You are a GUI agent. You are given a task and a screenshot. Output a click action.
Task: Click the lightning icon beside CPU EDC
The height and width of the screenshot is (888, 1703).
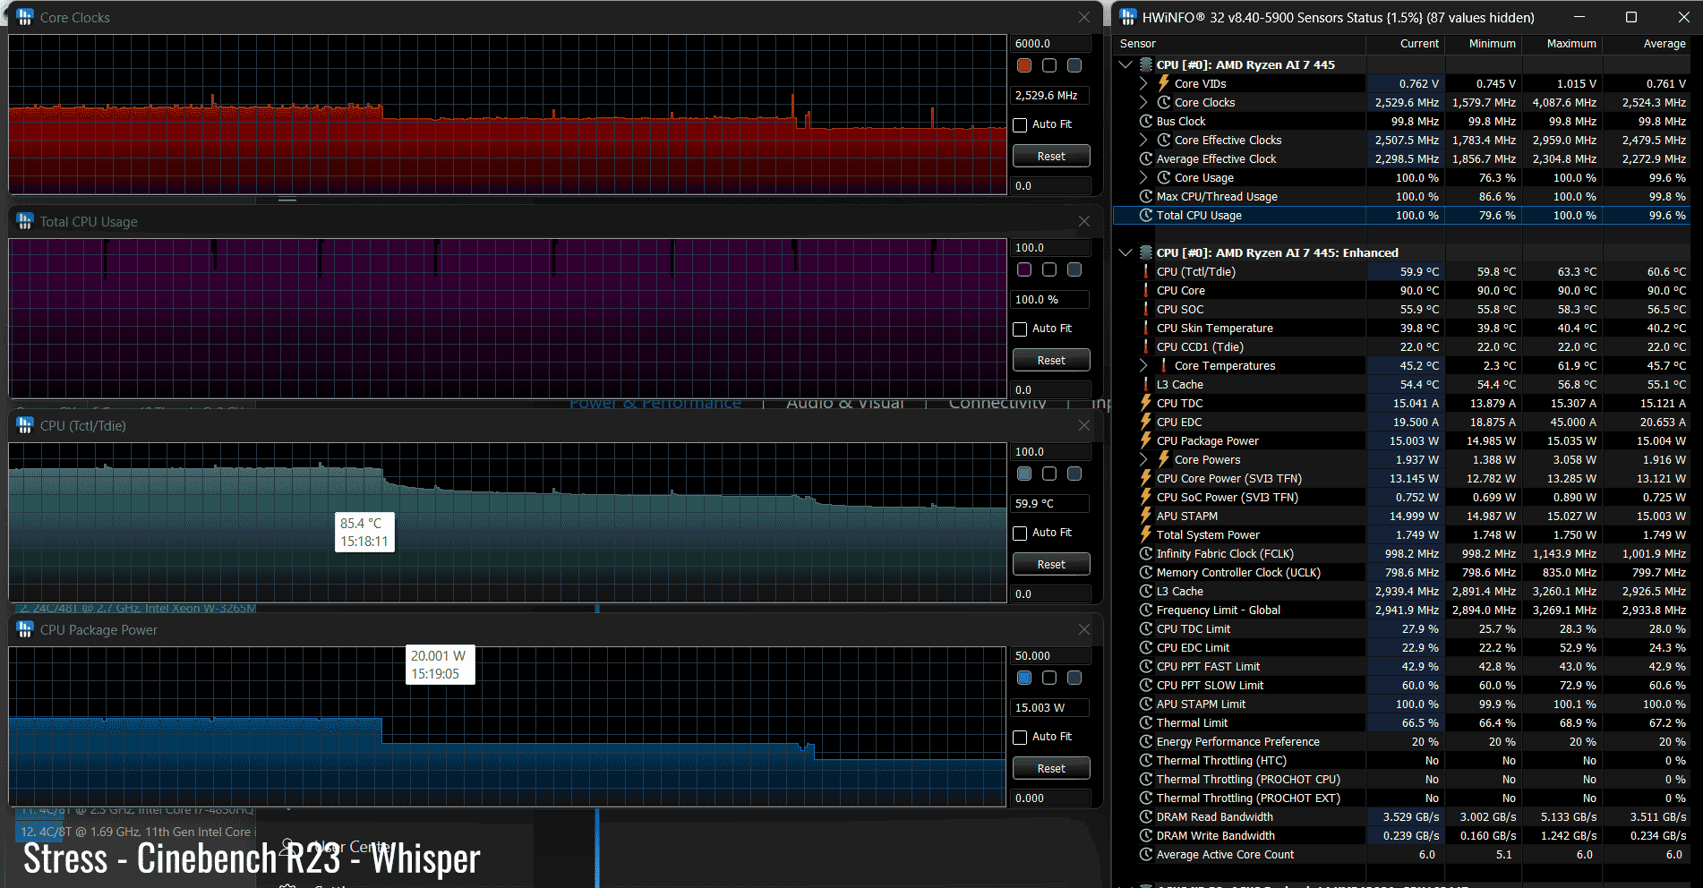(x=1145, y=422)
